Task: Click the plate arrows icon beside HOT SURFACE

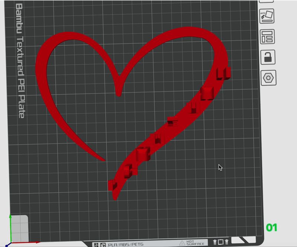Action: click(x=221, y=242)
